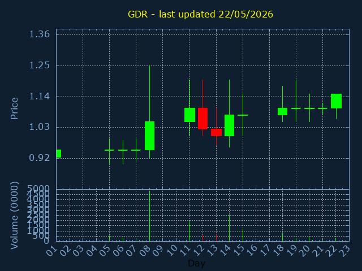Click the 1.03 price axis label

39,127
